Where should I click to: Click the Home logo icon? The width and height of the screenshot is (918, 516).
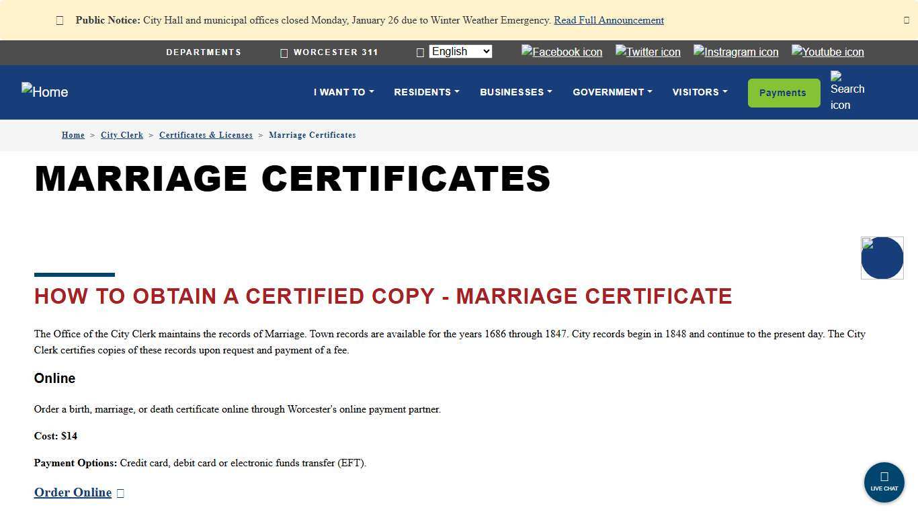(x=44, y=92)
